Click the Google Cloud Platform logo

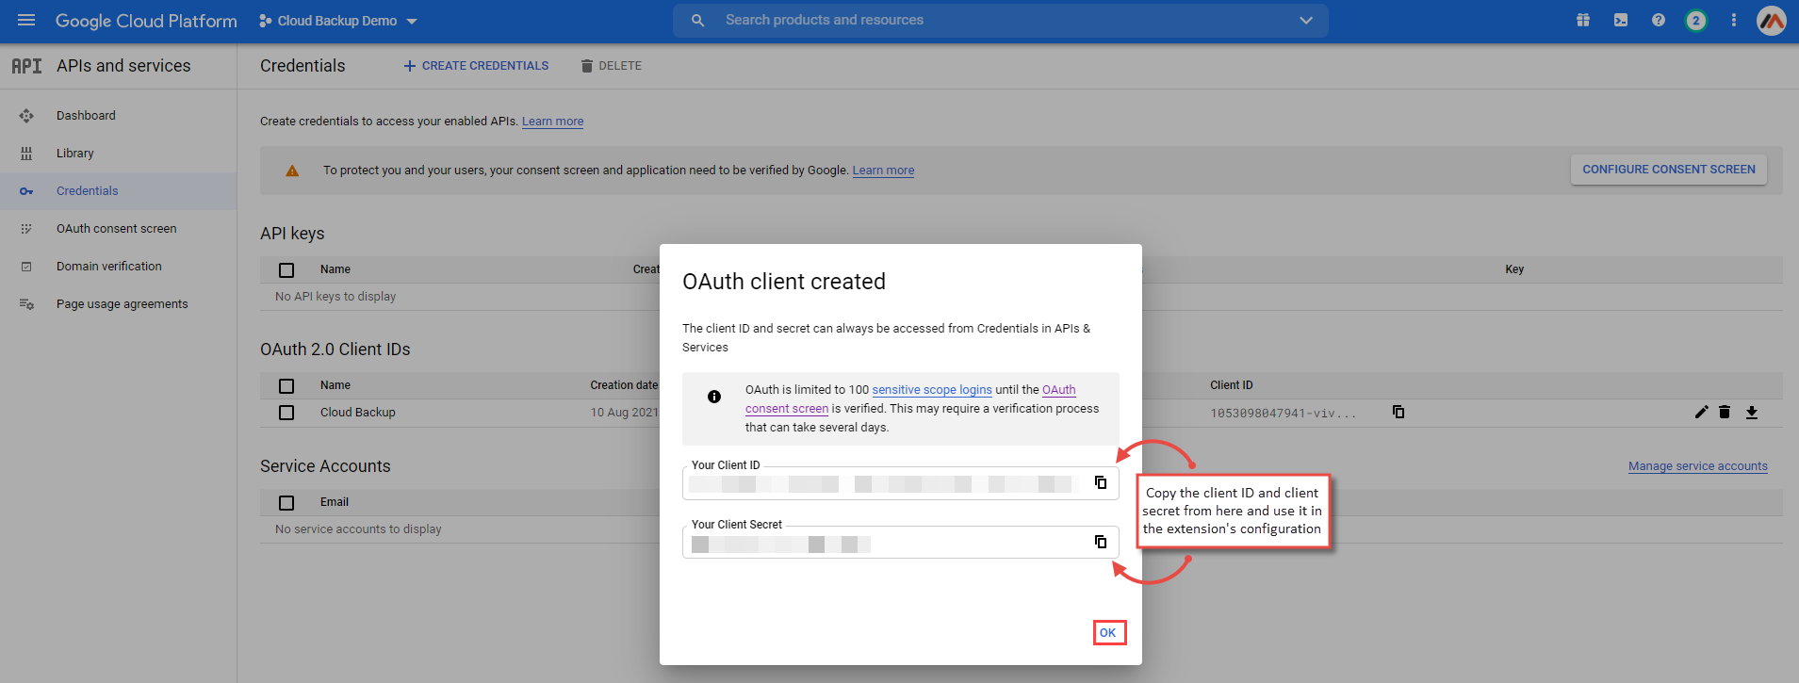point(146,21)
